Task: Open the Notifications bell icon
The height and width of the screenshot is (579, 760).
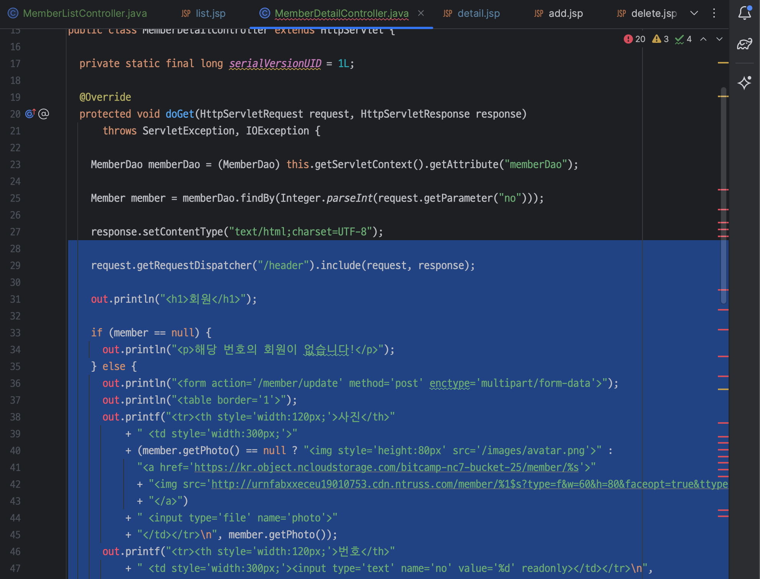Action: pyautogui.click(x=744, y=13)
